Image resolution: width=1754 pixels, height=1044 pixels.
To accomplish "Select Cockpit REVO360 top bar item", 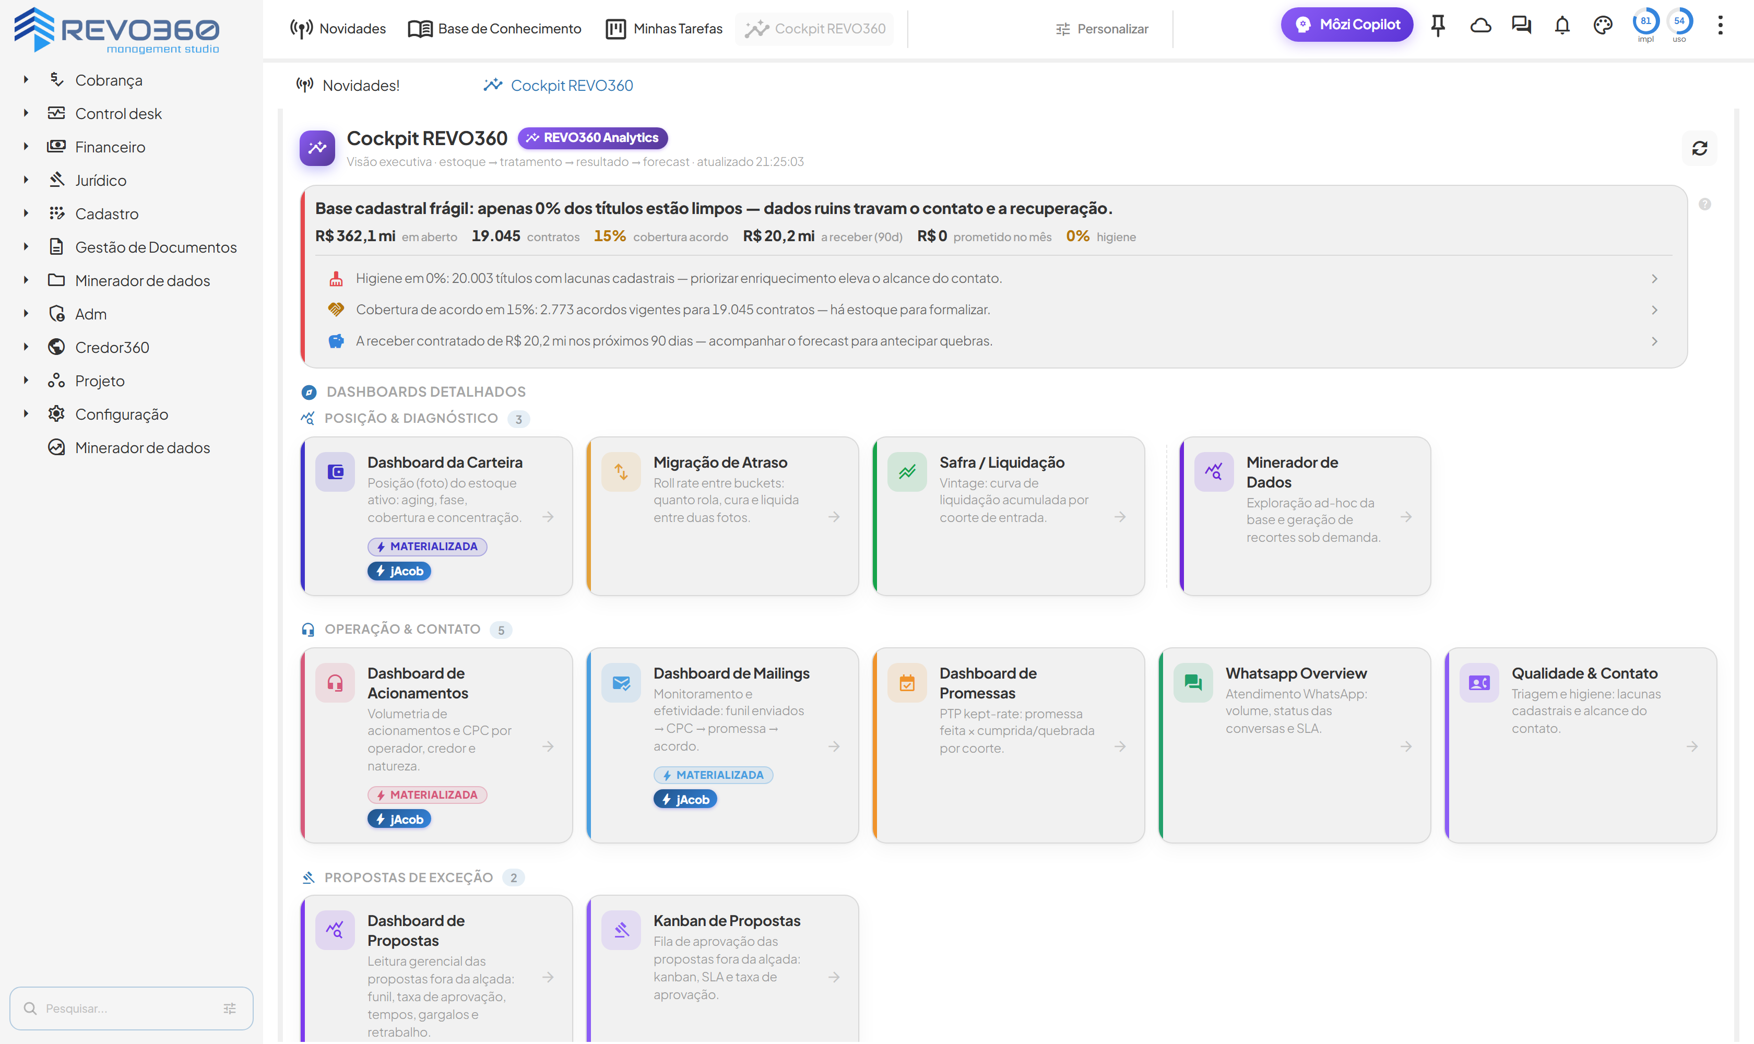I will tap(815, 29).
